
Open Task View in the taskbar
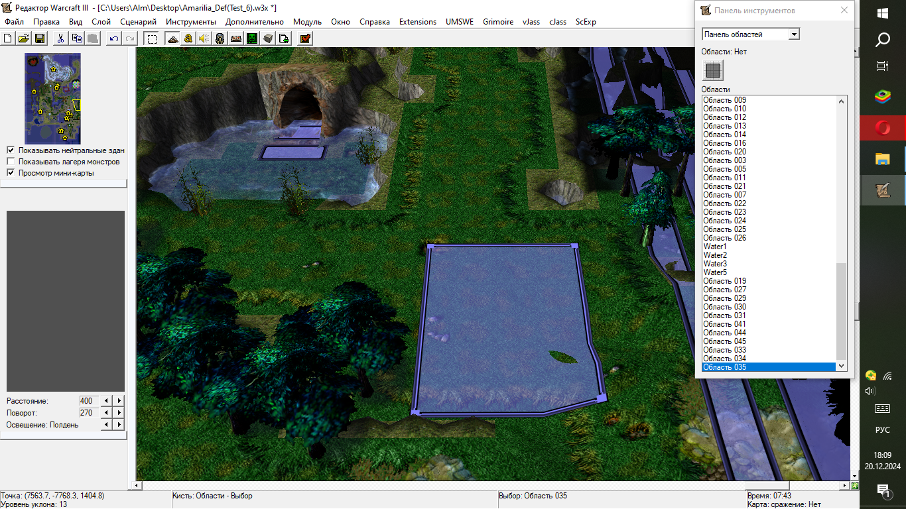[883, 66]
